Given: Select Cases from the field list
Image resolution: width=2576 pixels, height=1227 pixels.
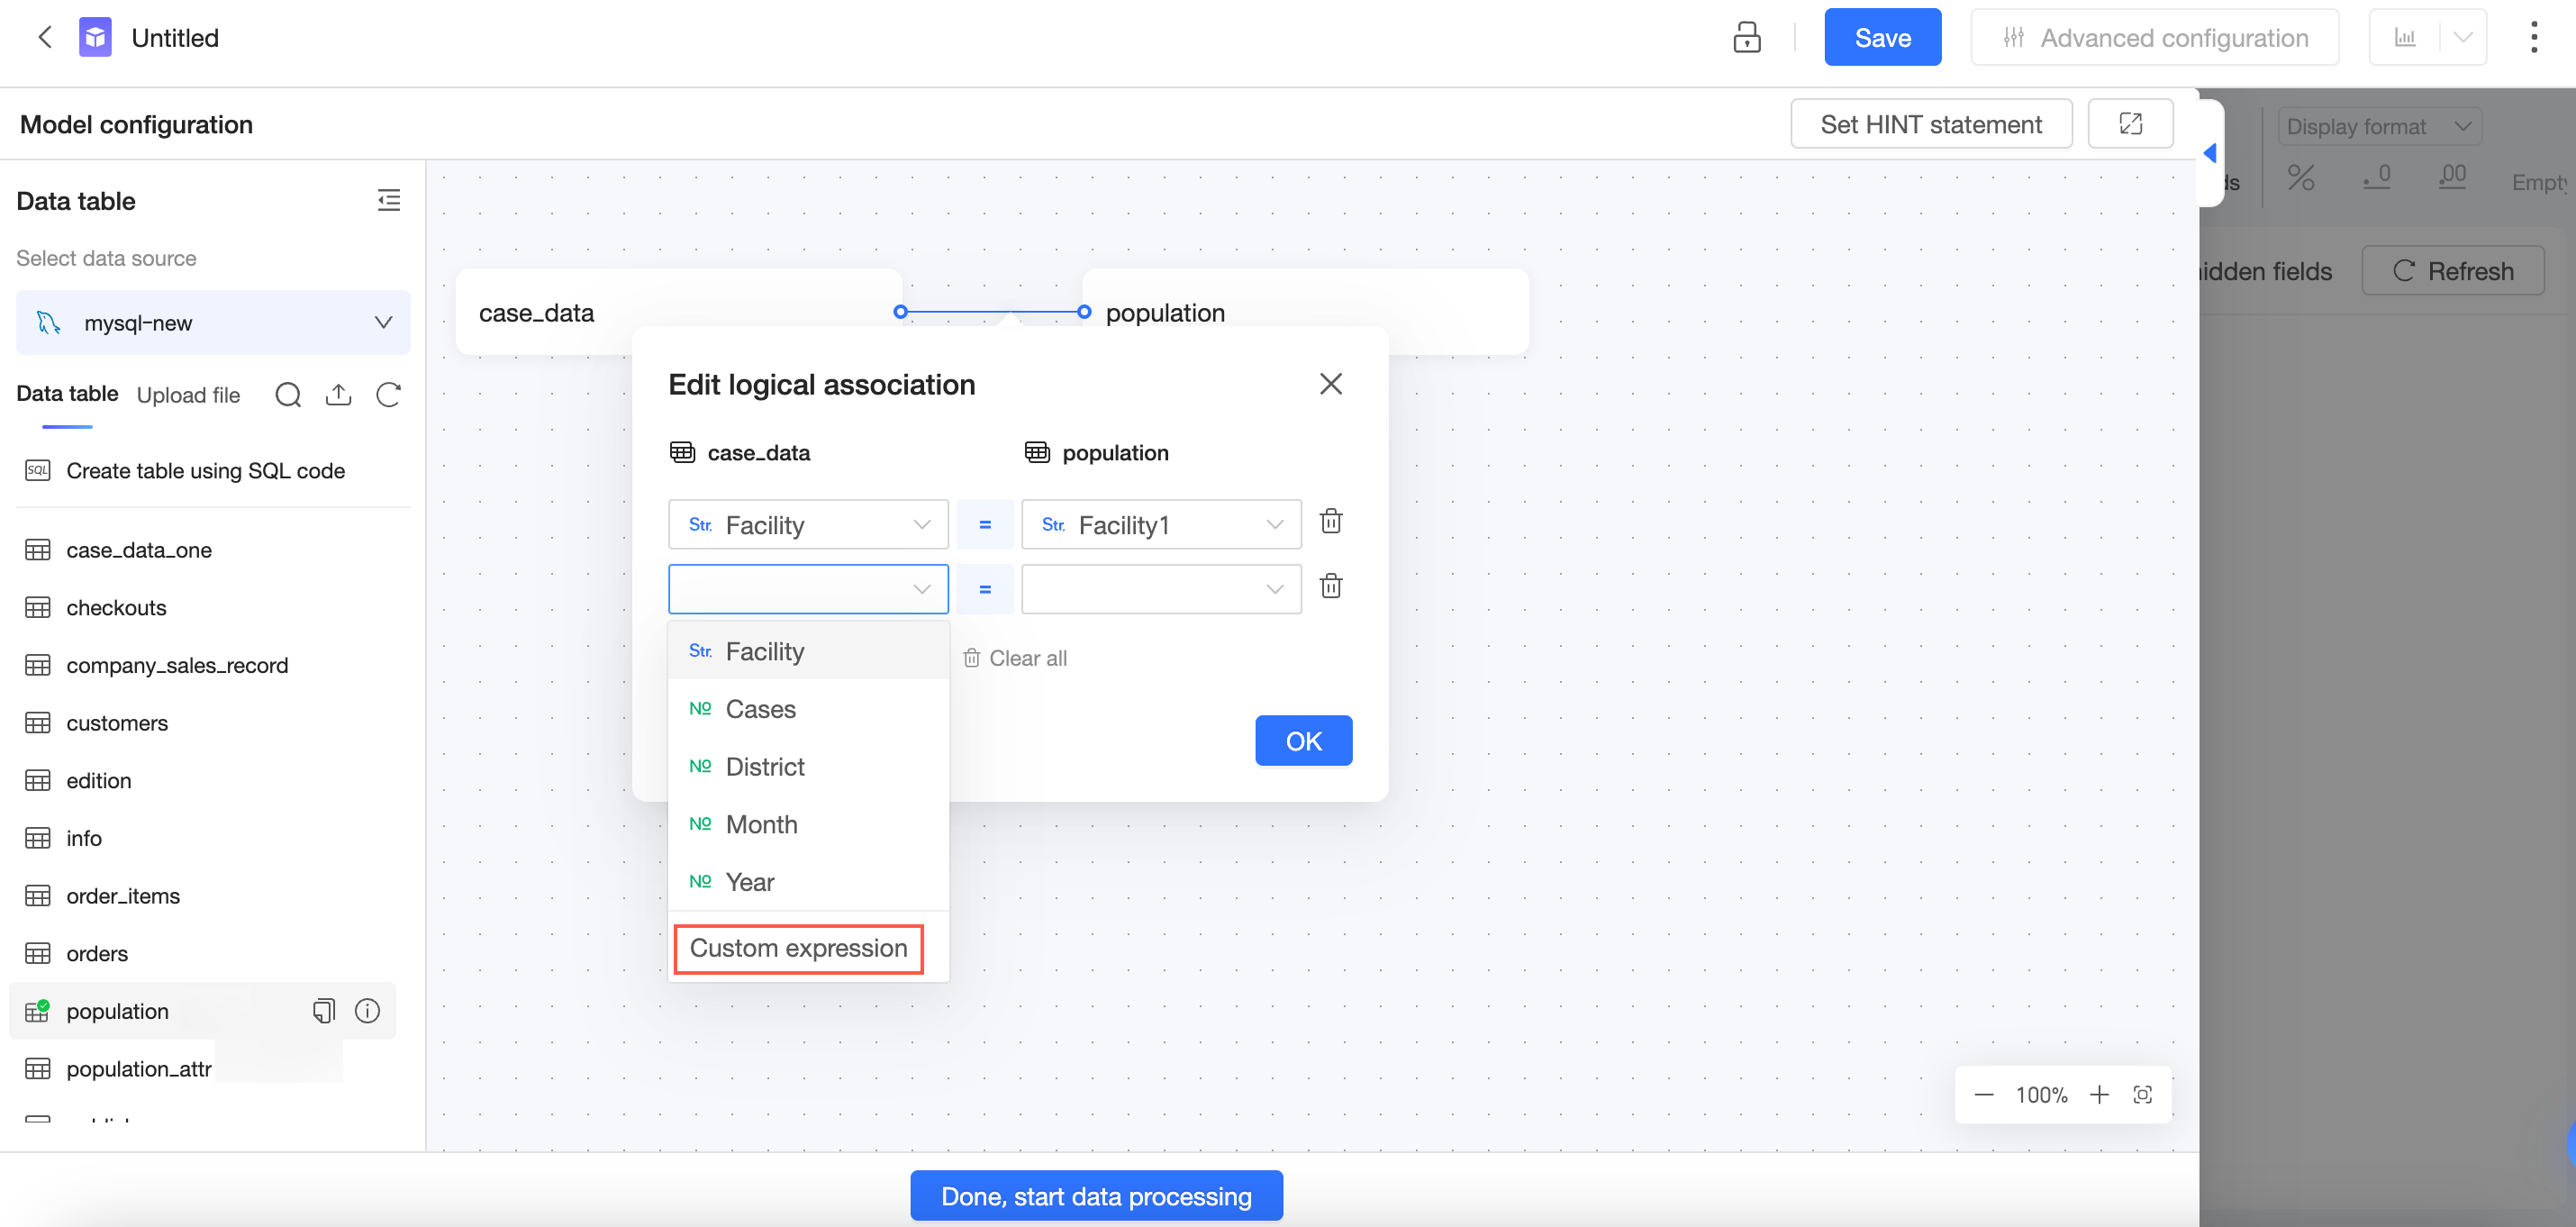Looking at the screenshot, I should [x=808, y=709].
